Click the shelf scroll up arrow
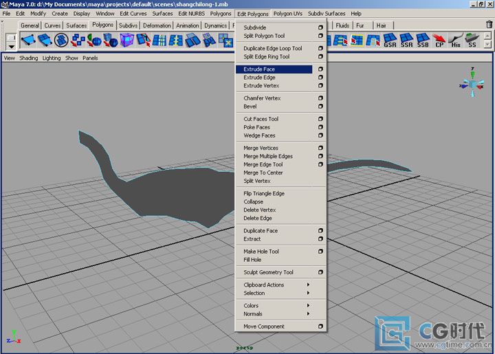This screenshot has height=354, width=495. pyautogui.click(x=487, y=36)
